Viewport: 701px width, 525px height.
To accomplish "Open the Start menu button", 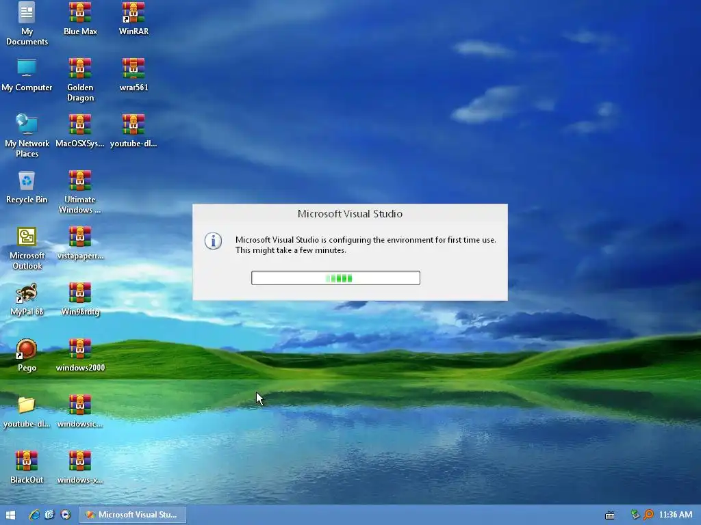I will (x=11, y=515).
